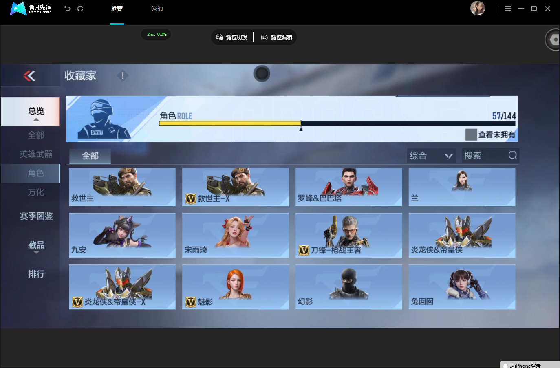Select the 全部 filter tab

coord(90,156)
